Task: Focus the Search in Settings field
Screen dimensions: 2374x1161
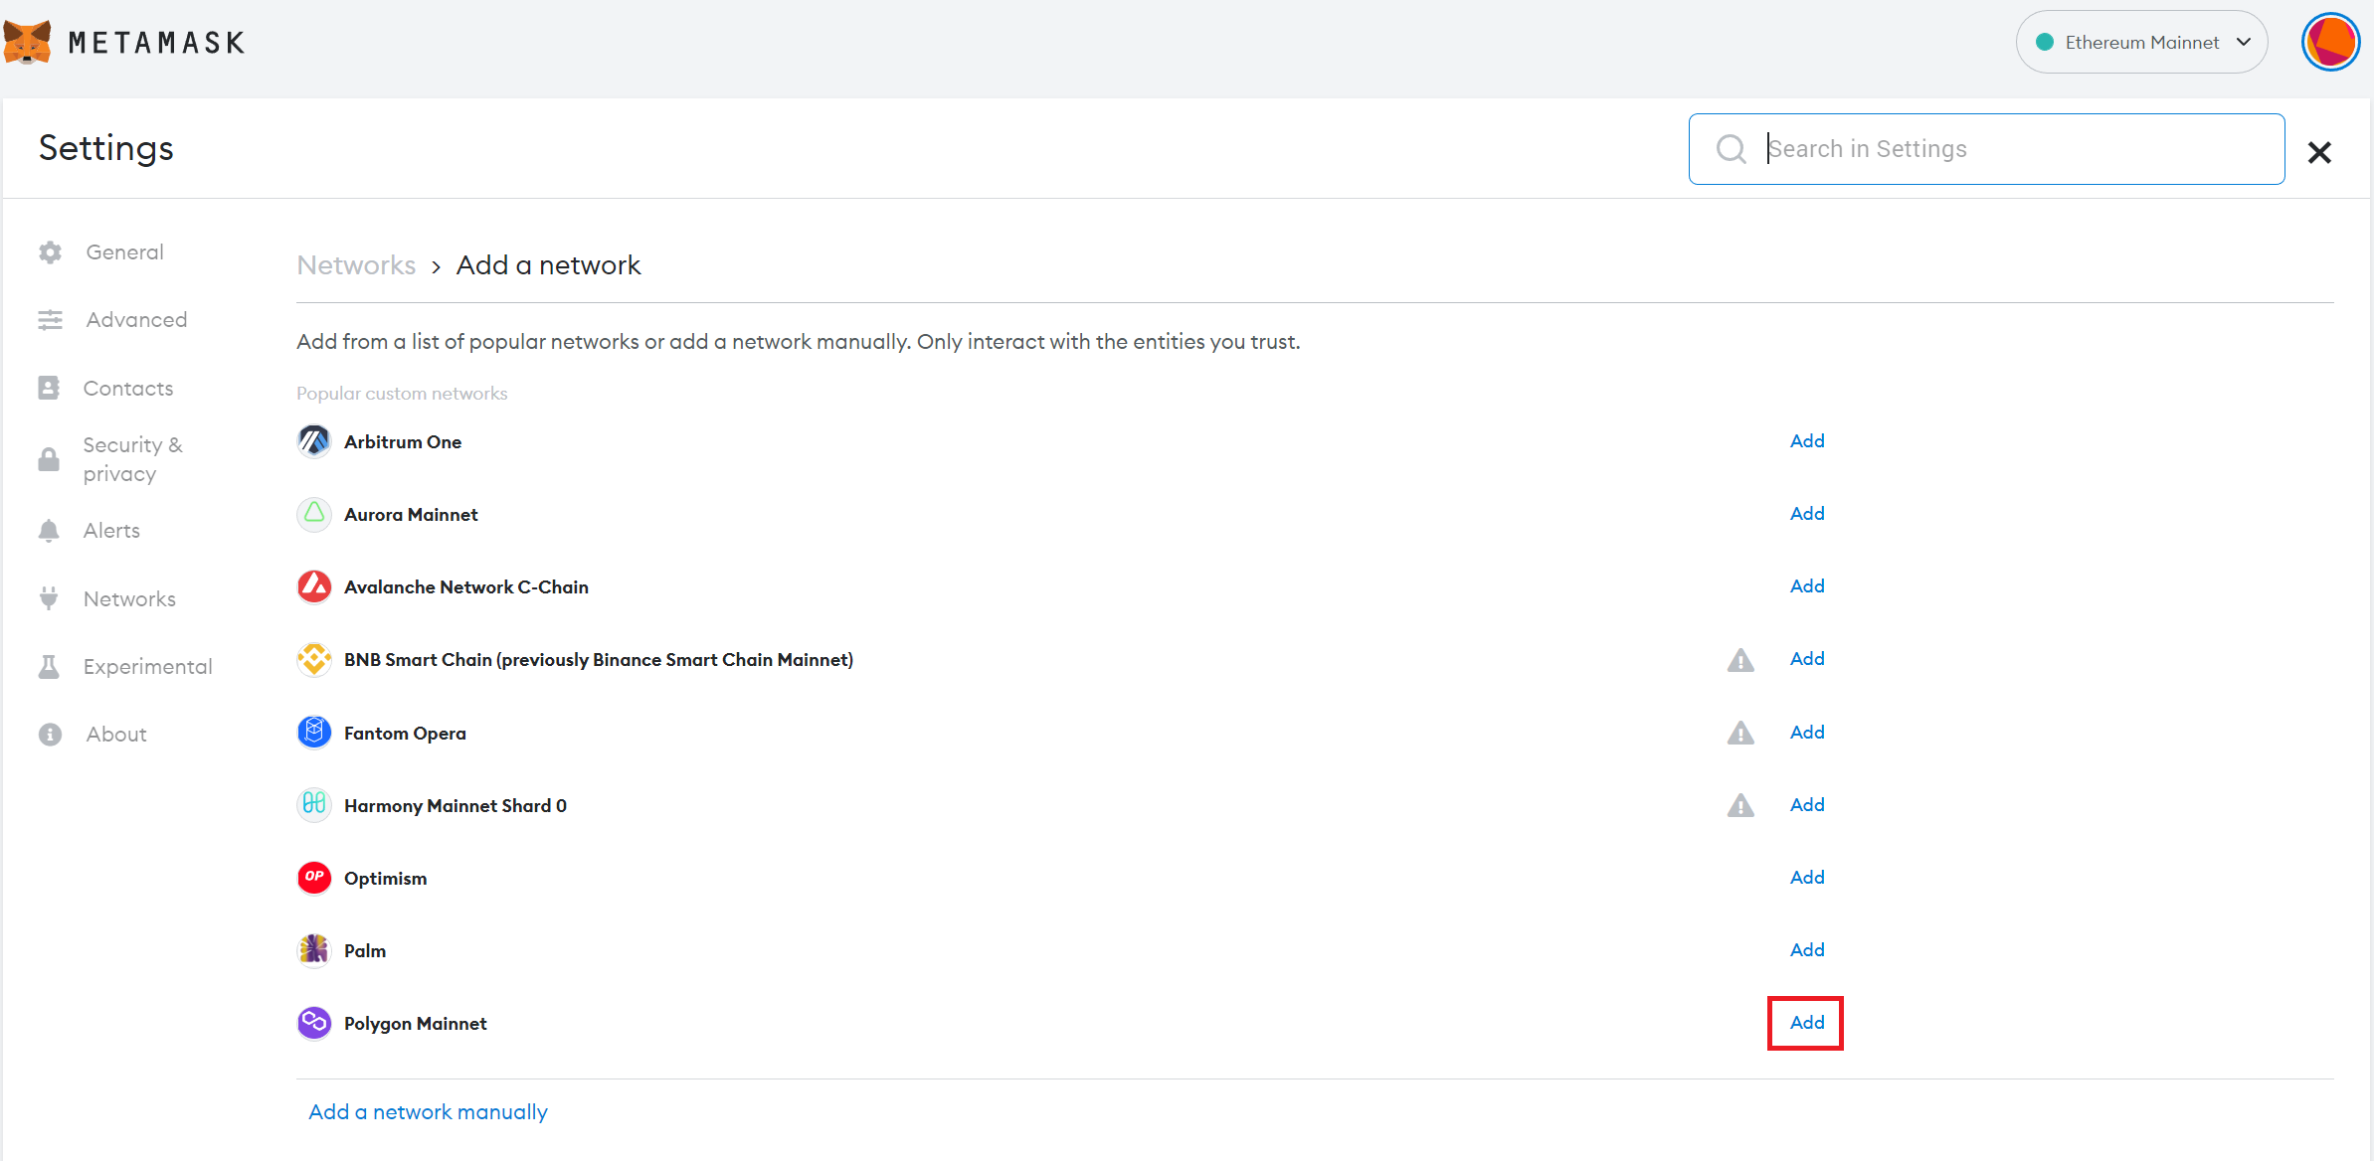Action: coord(2009,149)
